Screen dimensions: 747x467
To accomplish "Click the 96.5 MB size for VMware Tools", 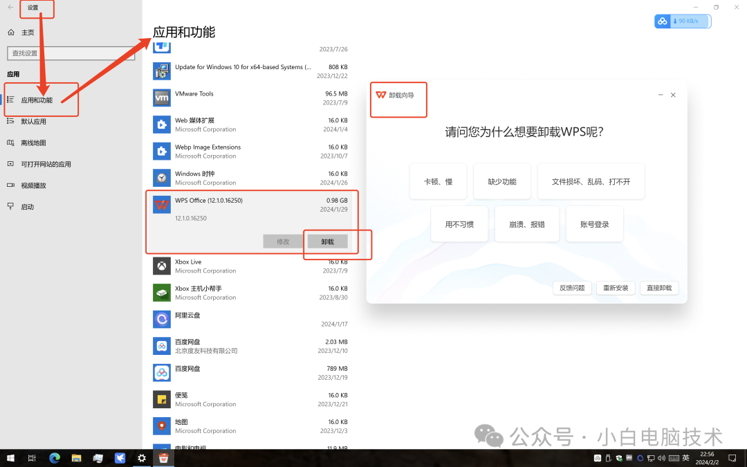I will (336, 94).
